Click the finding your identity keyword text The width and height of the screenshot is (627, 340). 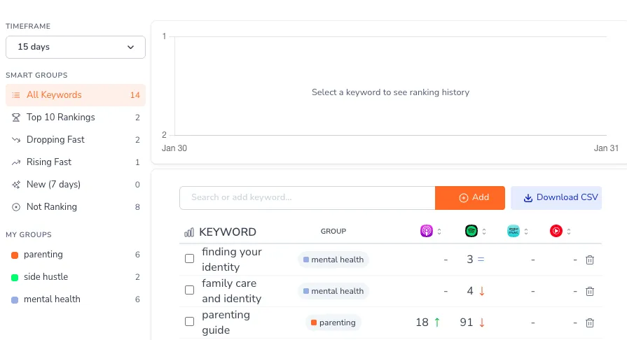pyautogui.click(x=231, y=260)
